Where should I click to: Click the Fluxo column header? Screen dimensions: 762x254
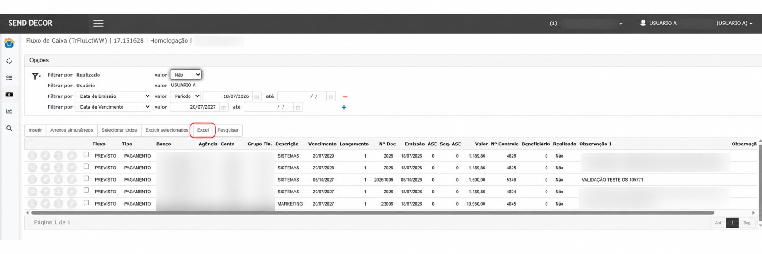tap(99, 144)
